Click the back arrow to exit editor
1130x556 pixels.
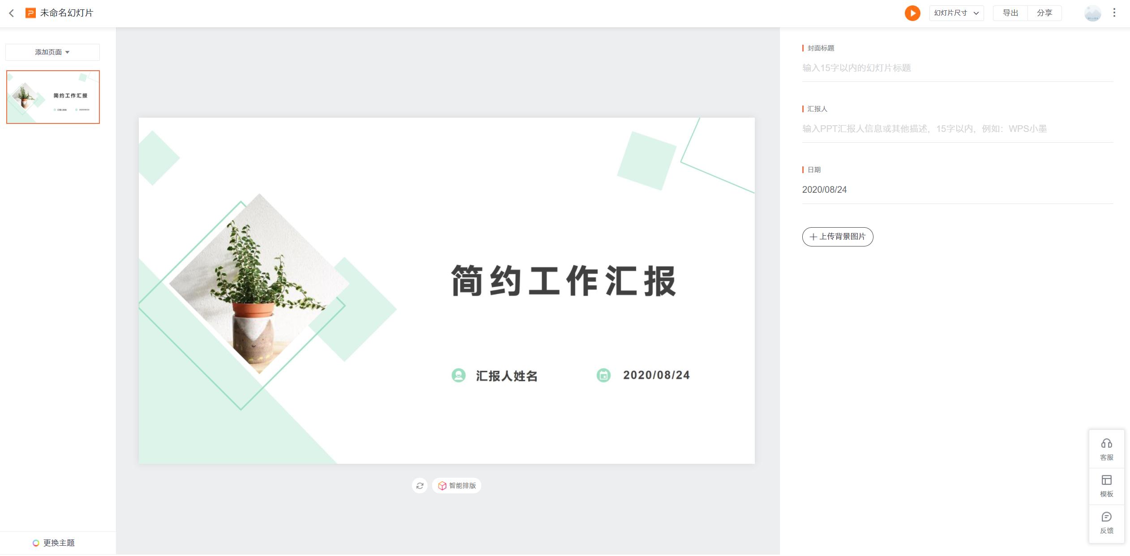[11, 13]
